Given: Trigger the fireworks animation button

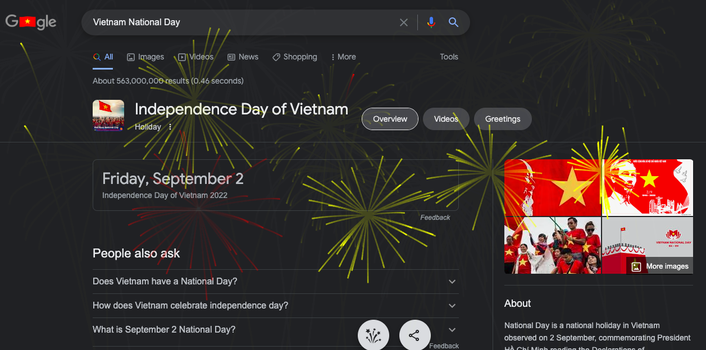Looking at the screenshot, I should tap(373, 335).
